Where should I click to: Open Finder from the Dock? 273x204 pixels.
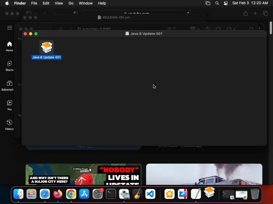click(18, 194)
